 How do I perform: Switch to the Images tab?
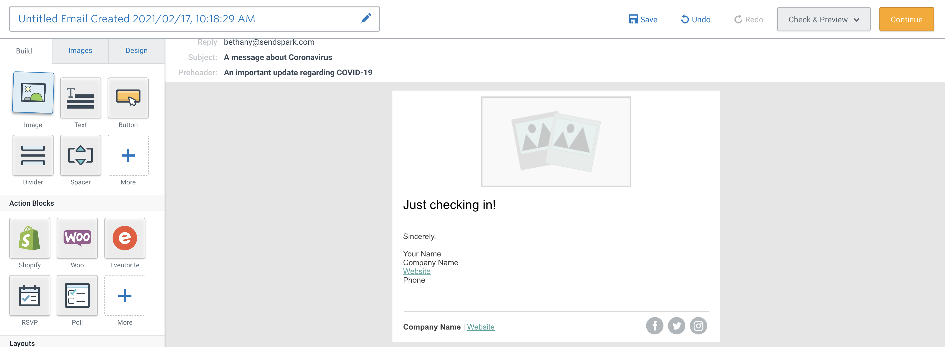pyautogui.click(x=80, y=50)
